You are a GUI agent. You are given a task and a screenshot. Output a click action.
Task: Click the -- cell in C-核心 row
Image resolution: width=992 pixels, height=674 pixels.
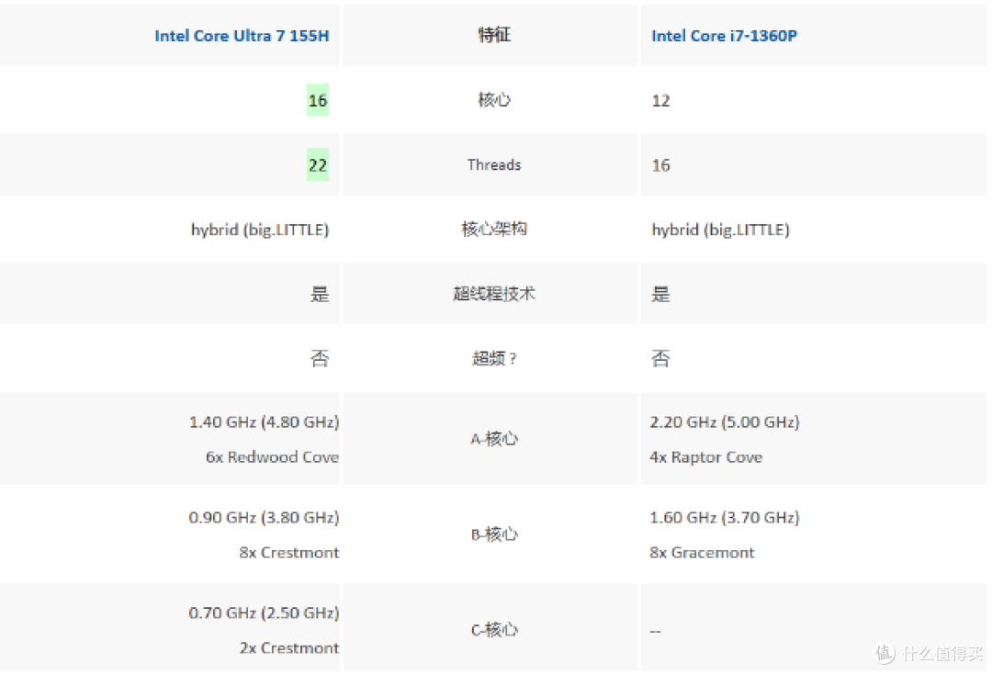[x=656, y=631]
